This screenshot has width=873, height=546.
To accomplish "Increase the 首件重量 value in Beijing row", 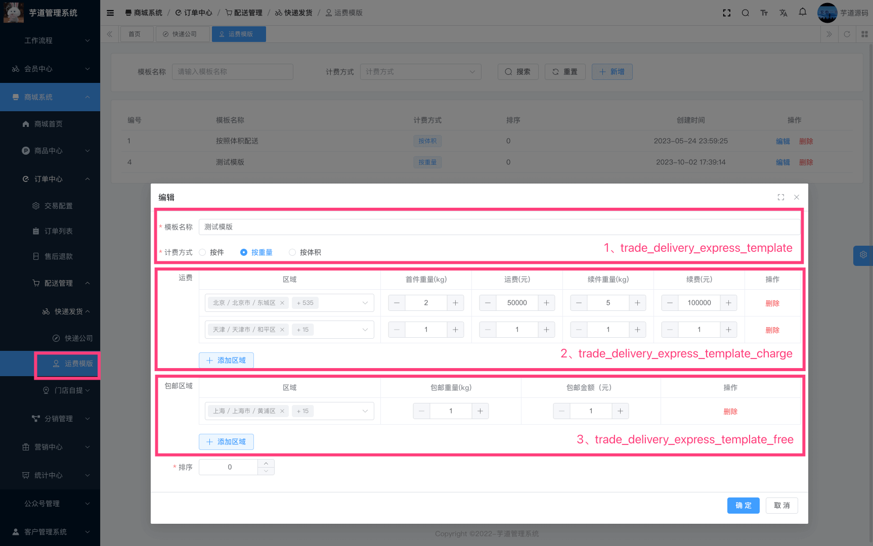I will pos(455,303).
